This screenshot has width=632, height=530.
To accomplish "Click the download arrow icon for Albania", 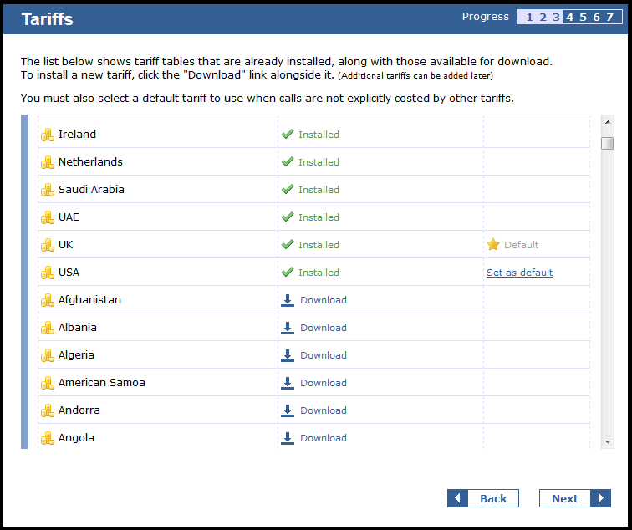I will (288, 328).
